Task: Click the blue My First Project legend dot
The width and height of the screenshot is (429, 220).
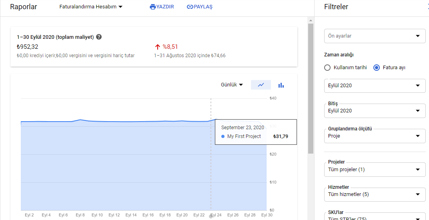Action: pos(223,136)
